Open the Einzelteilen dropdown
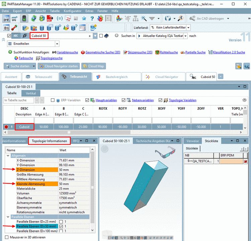 [57, 44]
